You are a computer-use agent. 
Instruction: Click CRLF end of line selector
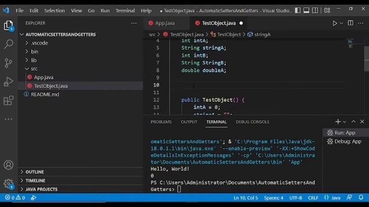pyautogui.click(x=313, y=198)
